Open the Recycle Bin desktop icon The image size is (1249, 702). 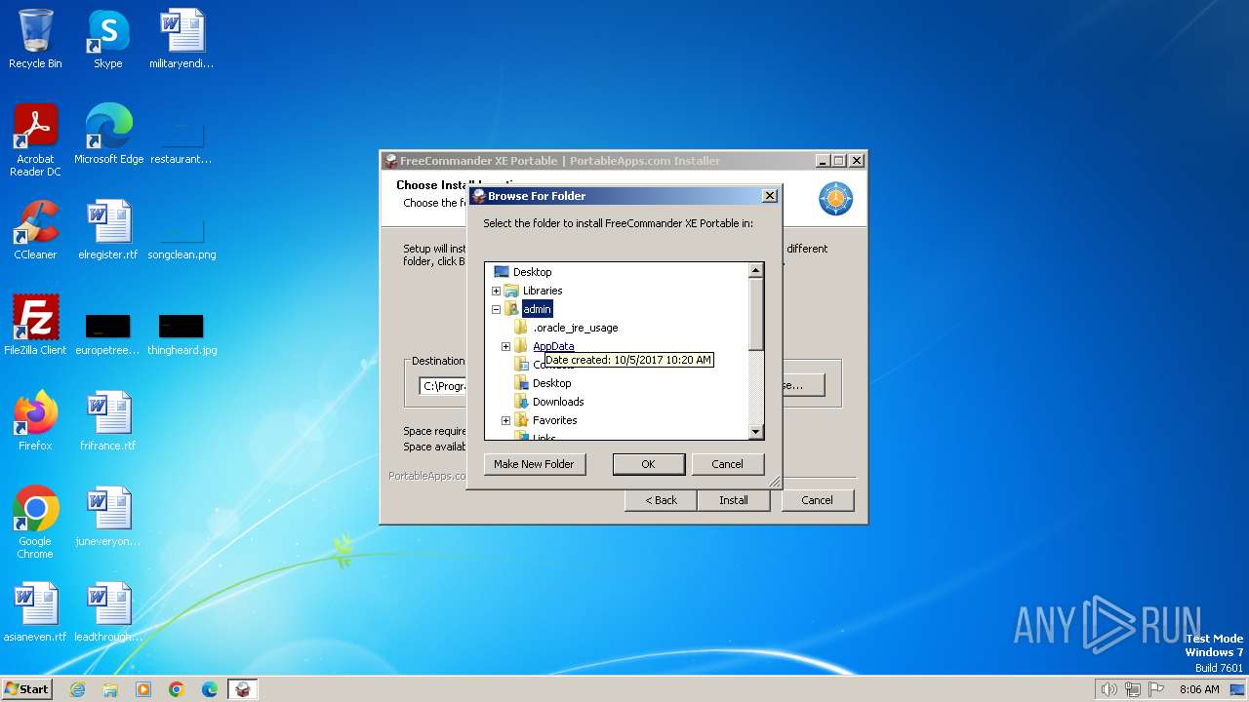(x=35, y=39)
